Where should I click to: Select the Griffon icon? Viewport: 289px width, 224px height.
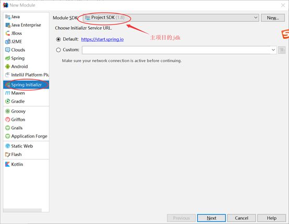point(7,119)
